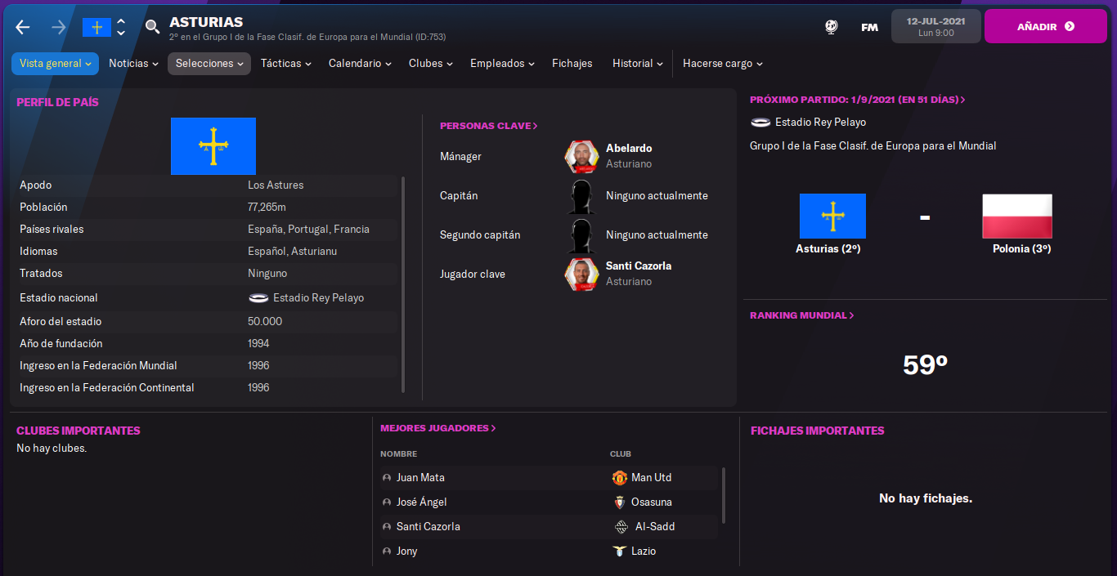Screen dimensions: 1117x576
Task: Click the back arrow navigation icon
Action: click(x=23, y=27)
